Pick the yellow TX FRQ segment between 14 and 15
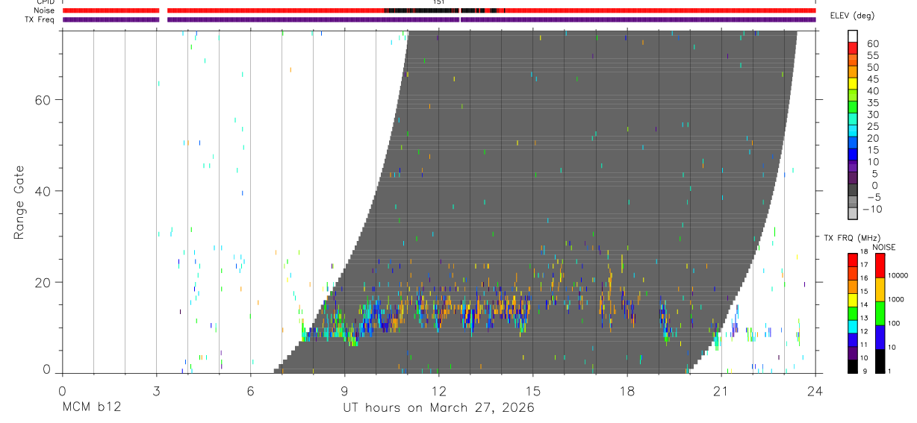917x423 pixels. (853, 299)
